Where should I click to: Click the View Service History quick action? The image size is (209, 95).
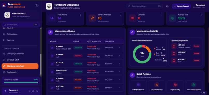[x=194, y=86]
